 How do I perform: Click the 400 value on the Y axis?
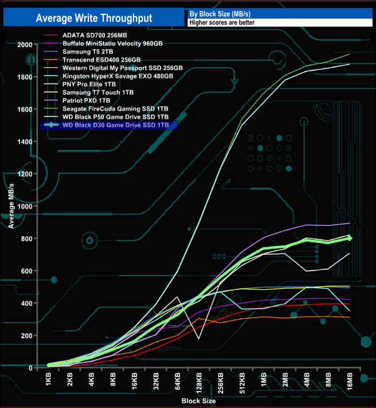point(27,303)
